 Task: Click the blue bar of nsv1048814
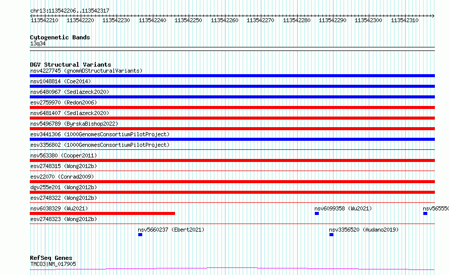(x=232, y=86)
